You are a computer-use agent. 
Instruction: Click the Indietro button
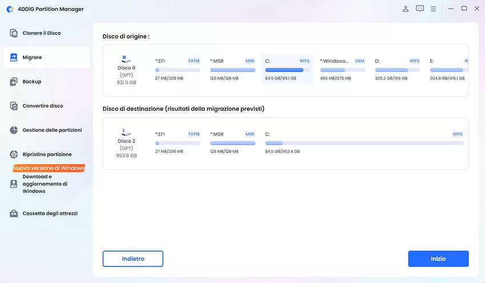pos(133,258)
